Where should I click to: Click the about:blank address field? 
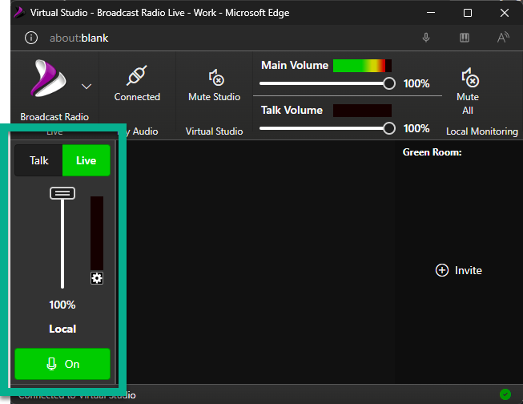pos(79,38)
